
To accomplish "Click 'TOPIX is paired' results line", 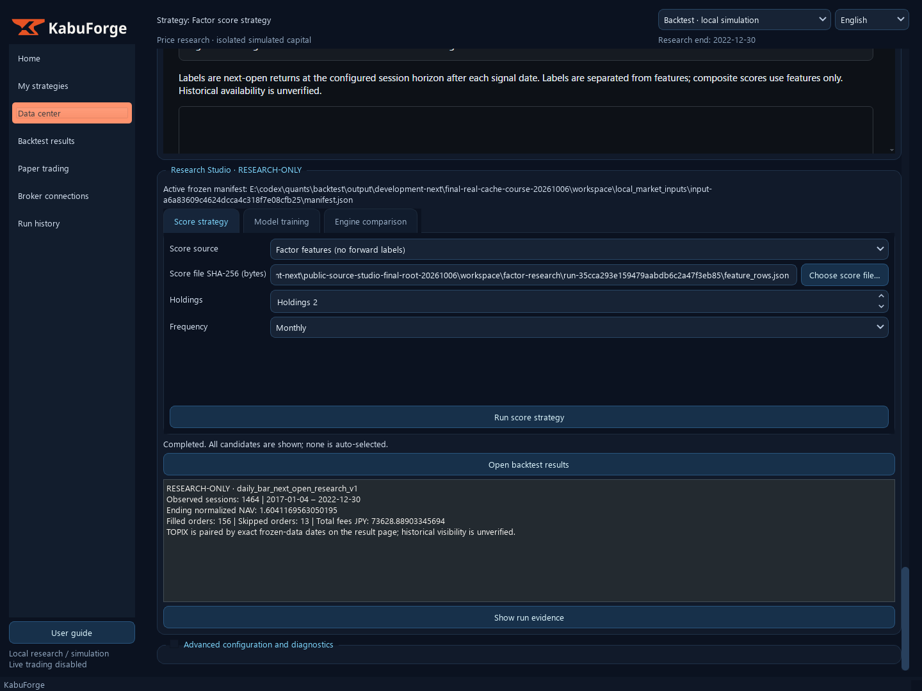I will (x=341, y=532).
